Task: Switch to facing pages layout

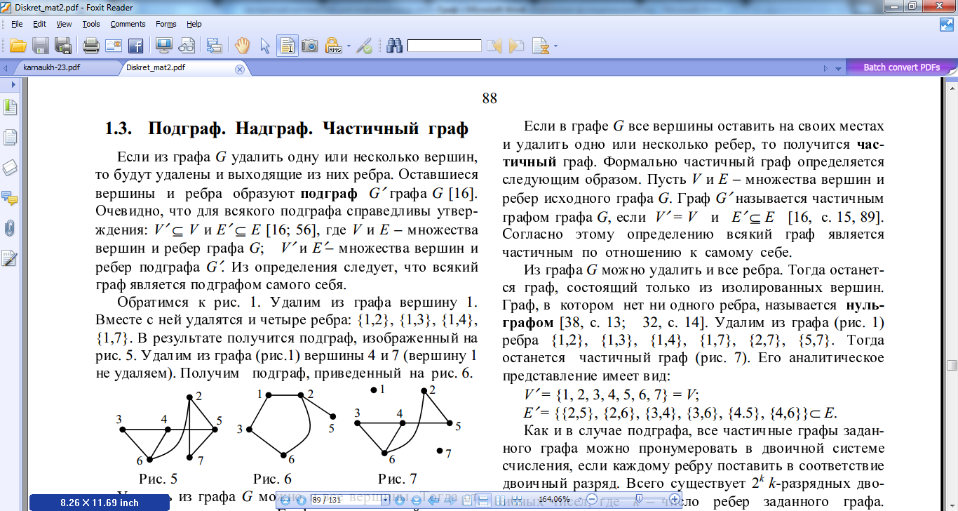Action: [x=500, y=500]
